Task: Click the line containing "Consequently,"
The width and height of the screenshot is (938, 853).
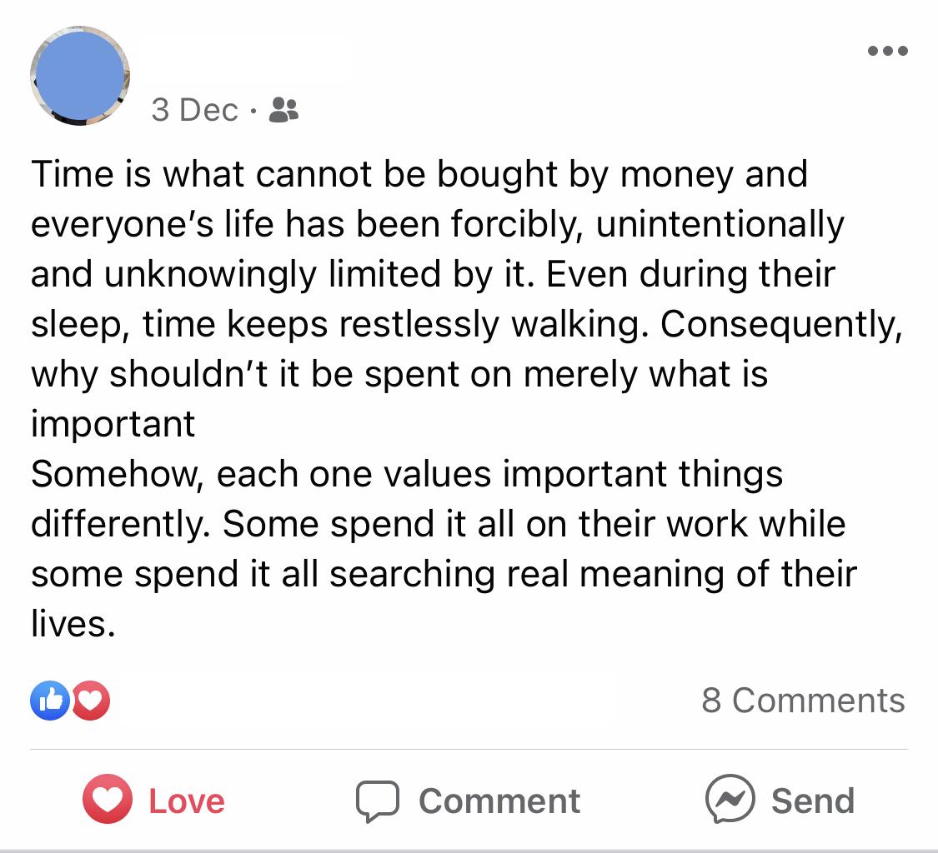Action: [467, 325]
